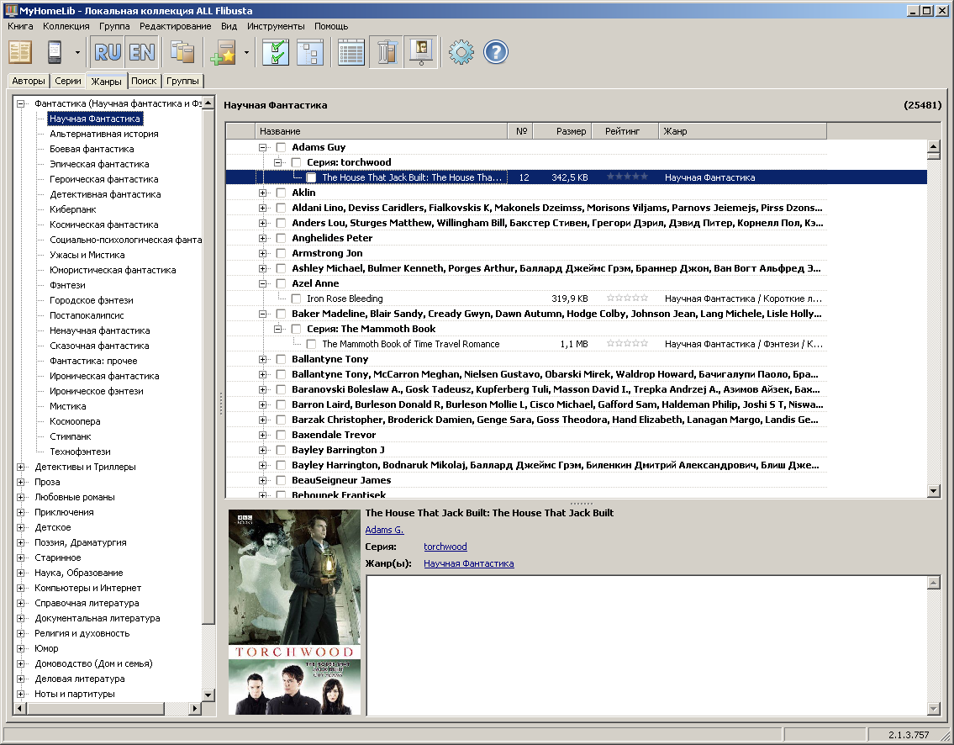Screen dimensions: 954x745
Task: Click the add to favorites group icon
Action: point(223,52)
